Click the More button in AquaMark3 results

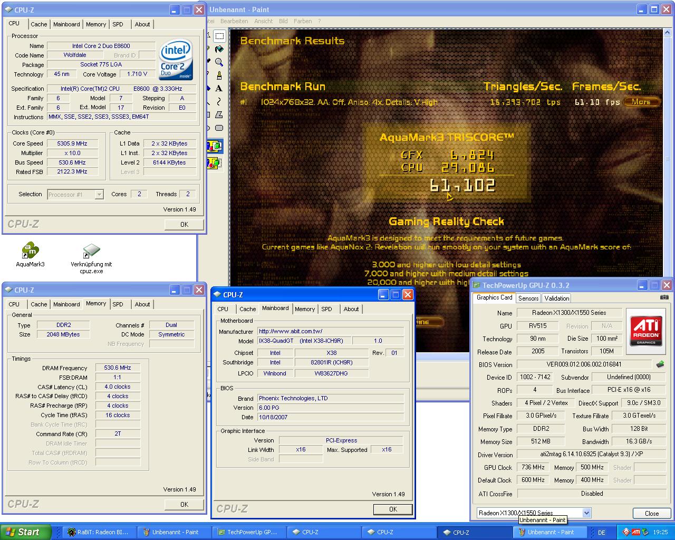pyautogui.click(x=641, y=102)
